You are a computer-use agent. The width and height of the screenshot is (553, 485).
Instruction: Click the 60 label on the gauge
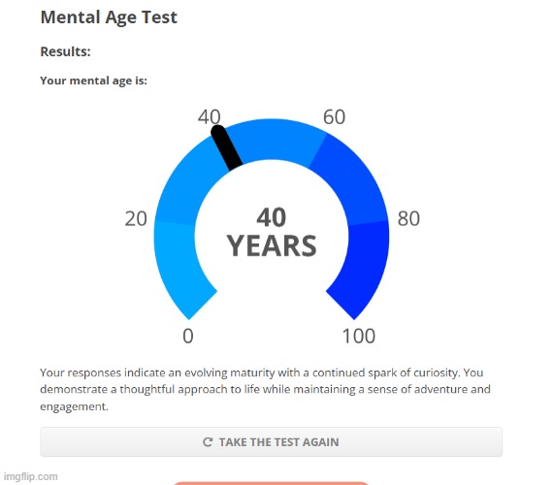point(334,116)
